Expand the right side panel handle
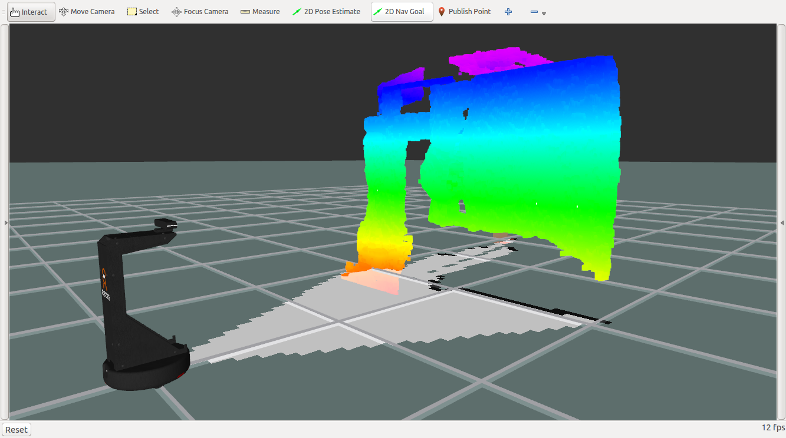Viewport: 786px width, 438px height. pyautogui.click(x=782, y=223)
